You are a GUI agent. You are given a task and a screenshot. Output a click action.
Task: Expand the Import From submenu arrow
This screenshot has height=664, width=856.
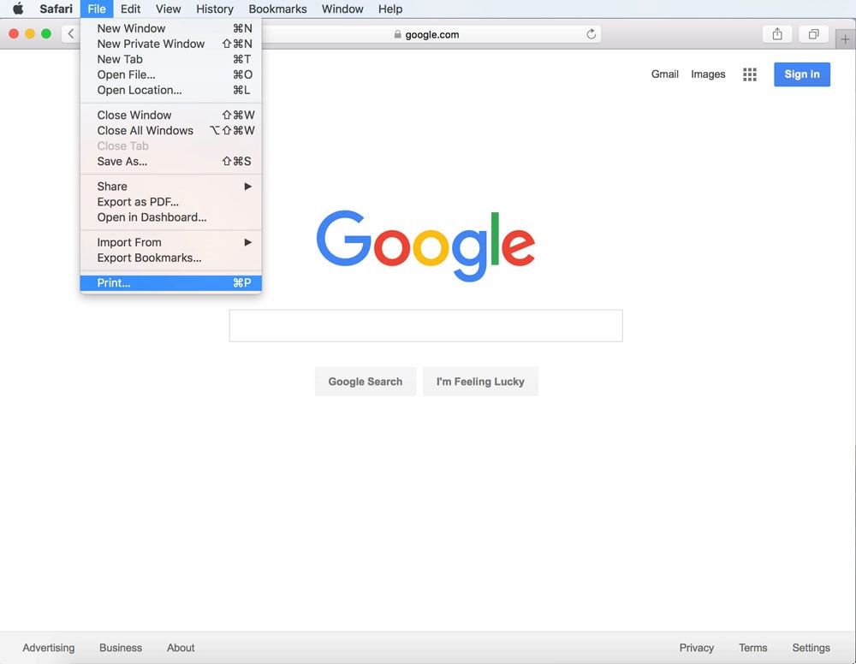[248, 242]
